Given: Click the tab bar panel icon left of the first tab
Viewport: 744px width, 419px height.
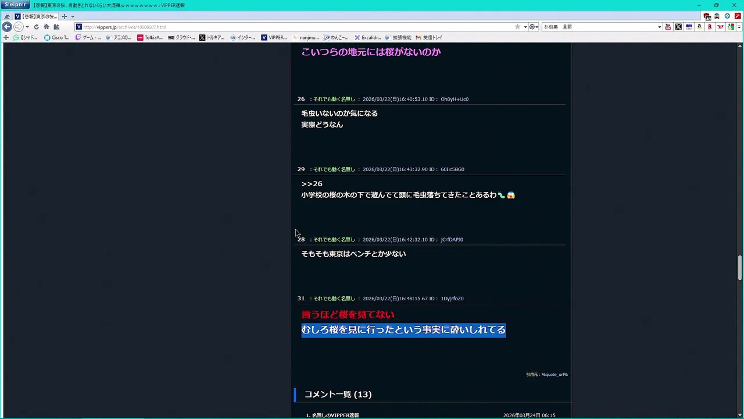Looking at the screenshot, I should (x=7, y=16).
